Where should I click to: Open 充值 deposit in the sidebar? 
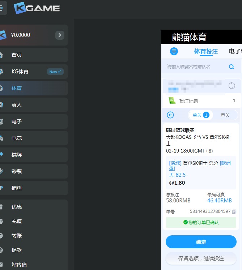(x=34, y=221)
